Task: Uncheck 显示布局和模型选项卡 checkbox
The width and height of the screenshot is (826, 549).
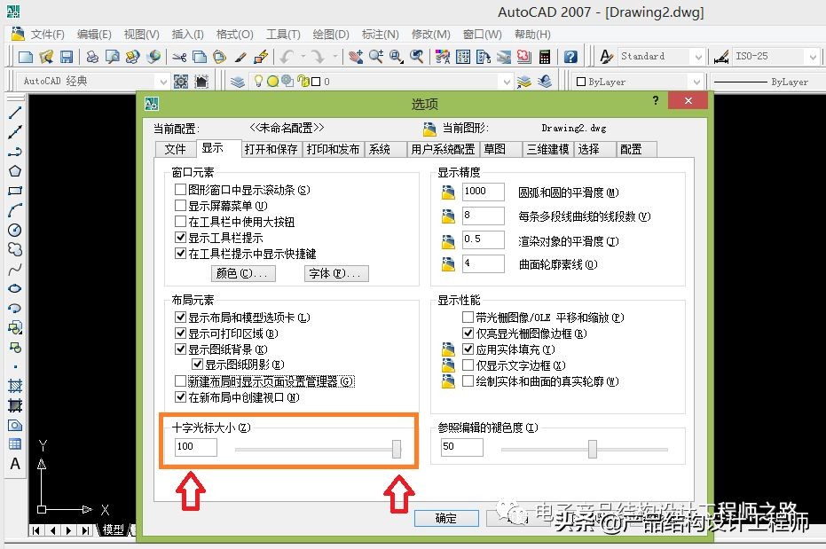Action: coord(180,318)
